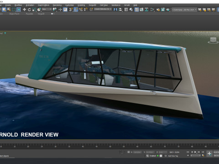Click Add Time Tag
The width and height of the screenshot is (219, 164).
(x=173, y=156)
